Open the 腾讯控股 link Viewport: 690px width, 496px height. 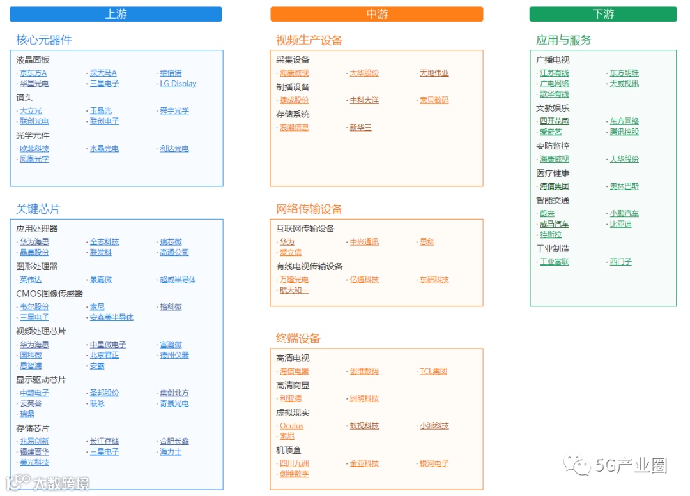coord(624,132)
